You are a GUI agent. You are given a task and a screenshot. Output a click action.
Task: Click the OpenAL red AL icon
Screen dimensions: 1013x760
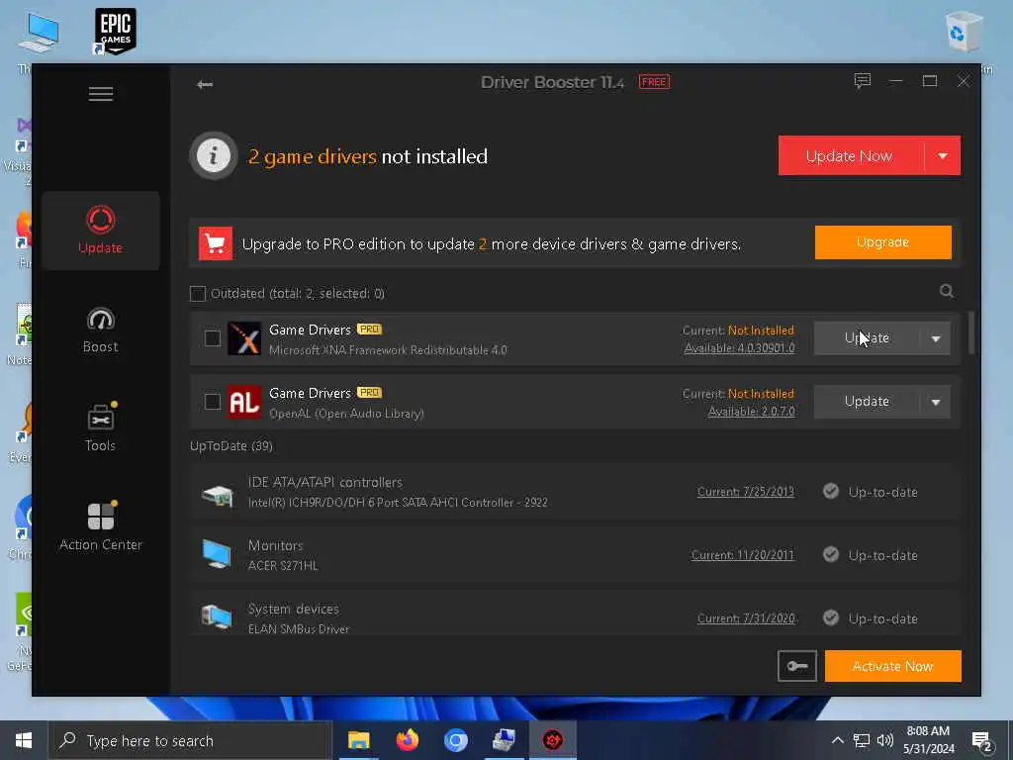click(244, 402)
